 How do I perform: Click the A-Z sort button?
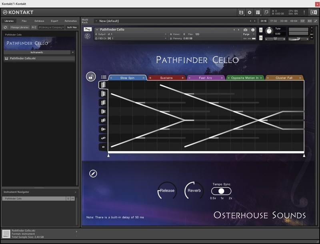(x=34, y=27)
